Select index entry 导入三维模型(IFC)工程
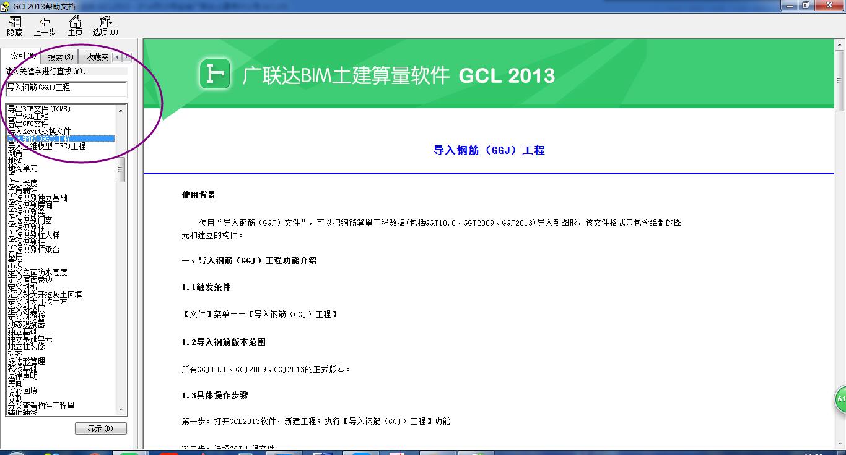 (46, 146)
